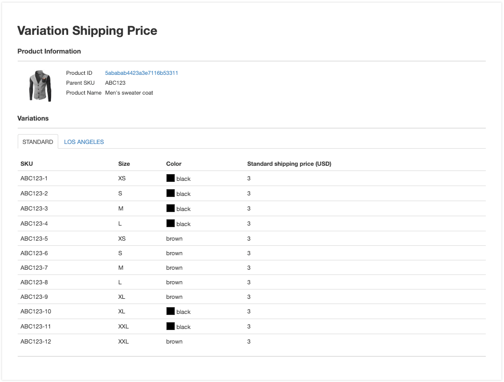Click black color swatch for ABC123-10
Screen dimensions: 504x382
click(170, 311)
